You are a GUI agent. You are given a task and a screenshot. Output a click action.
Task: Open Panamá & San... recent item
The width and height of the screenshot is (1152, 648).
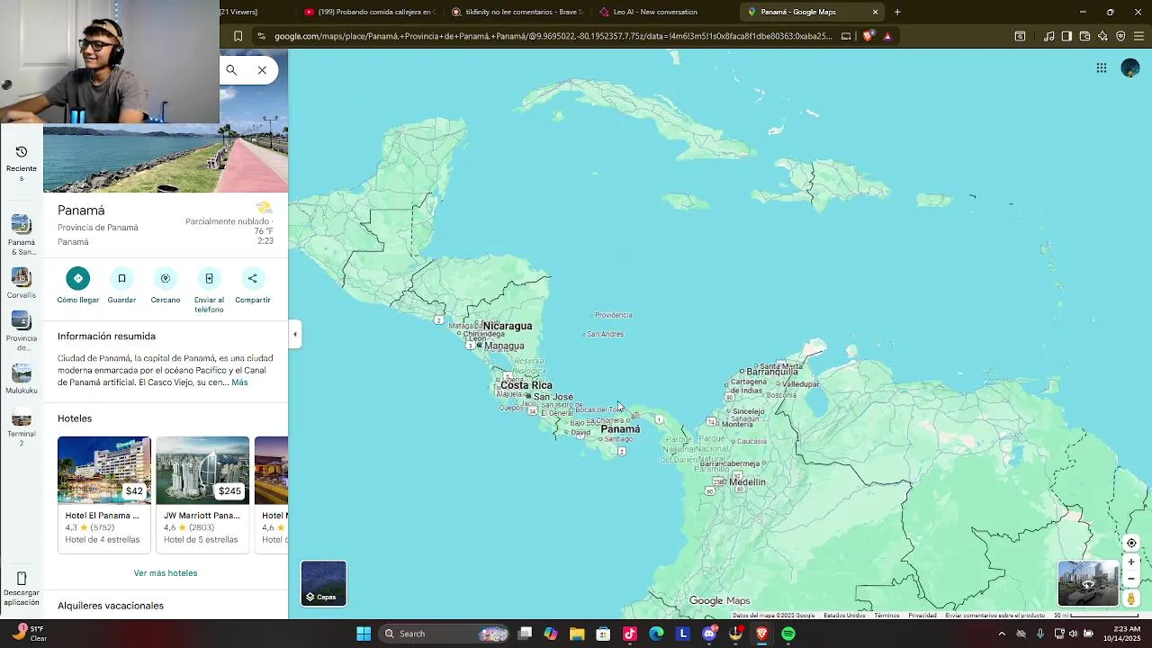coord(22,236)
